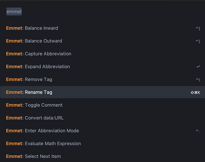This screenshot has width=205, height=162.
Task: Choose Emmet: Select Next Item
Action: pyautogui.click(x=102, y=156)
